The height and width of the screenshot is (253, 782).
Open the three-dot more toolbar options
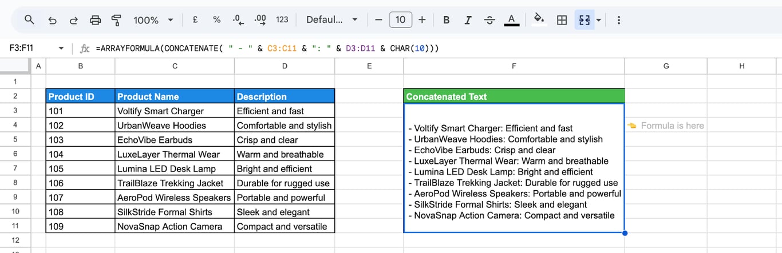tap(618, 20)
